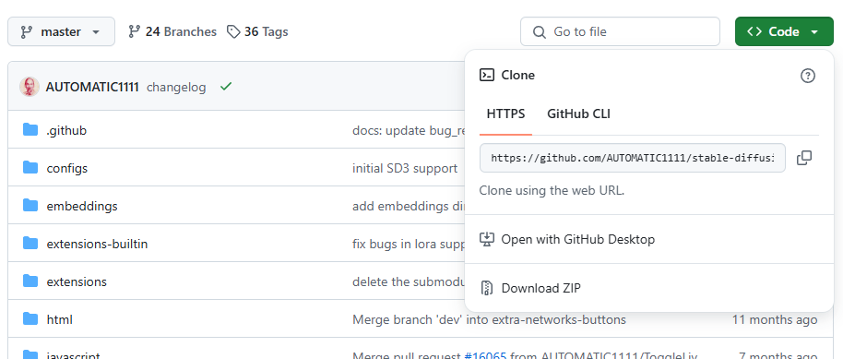The height and width of the screenshot is (359, 843).
Task: Click the Clone heading text
Action: tap(517, 75)
